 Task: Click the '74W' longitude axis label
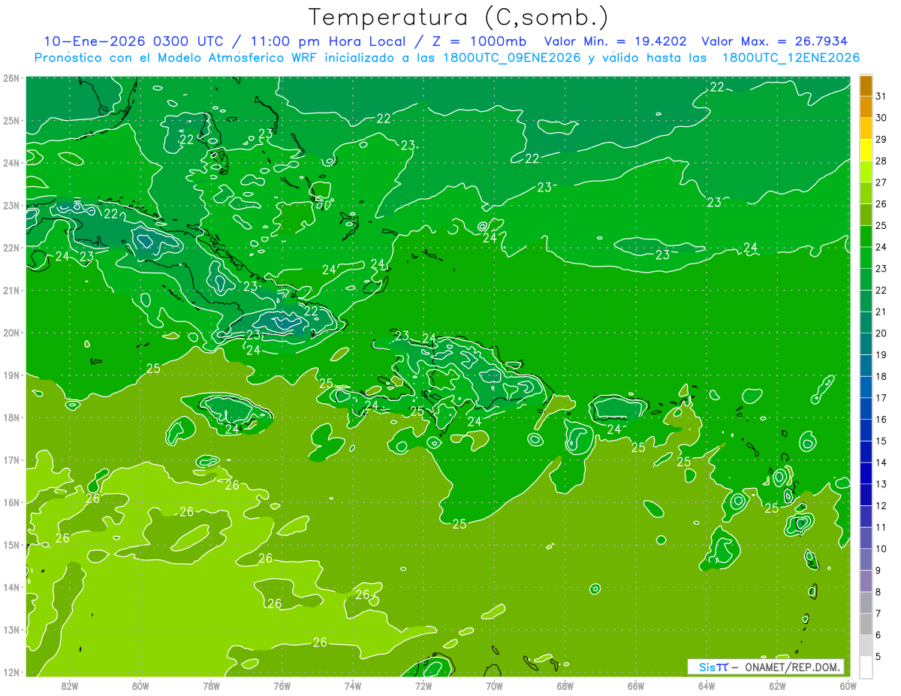tap(353, 686)
